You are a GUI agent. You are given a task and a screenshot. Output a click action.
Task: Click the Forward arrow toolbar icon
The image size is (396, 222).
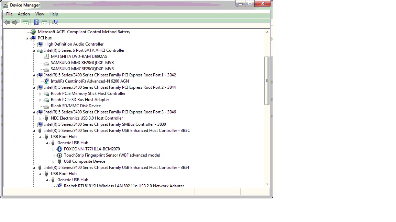click(x=15, y=22)
